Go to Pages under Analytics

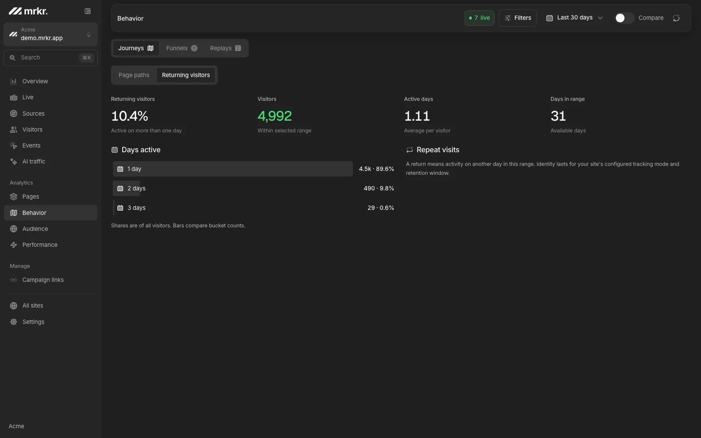(51, 197)
